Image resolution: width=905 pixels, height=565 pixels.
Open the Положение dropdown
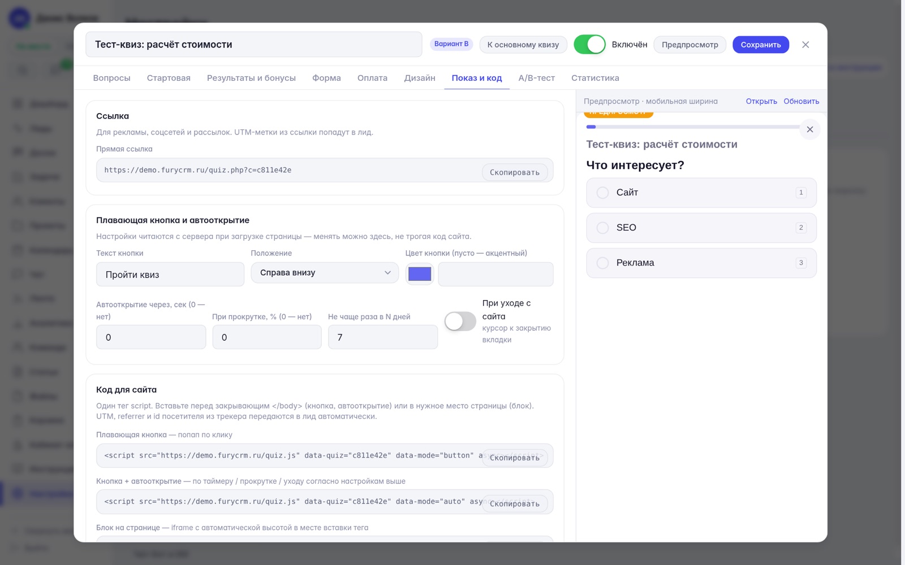325,273
